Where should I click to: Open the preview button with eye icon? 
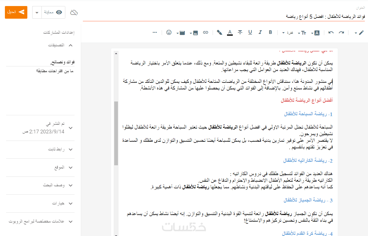pyautogui.click(x=54, y=12)
